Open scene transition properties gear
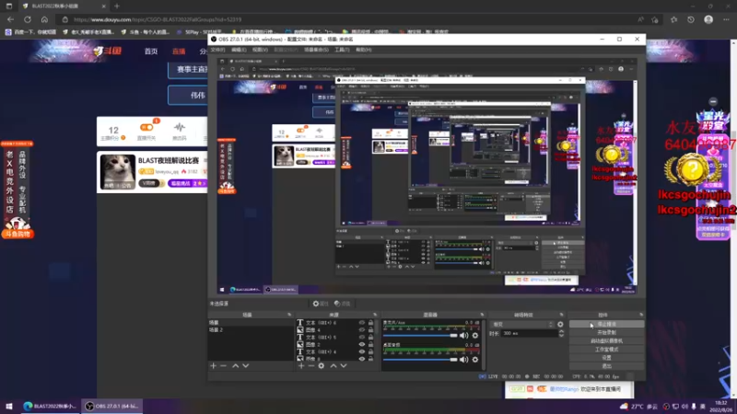Image resolution: width=737 pixels, height=414 pixels. pos(560,325)
